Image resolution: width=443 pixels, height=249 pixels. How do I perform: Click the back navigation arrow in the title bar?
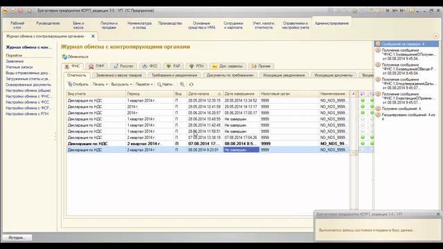(13, 11)
